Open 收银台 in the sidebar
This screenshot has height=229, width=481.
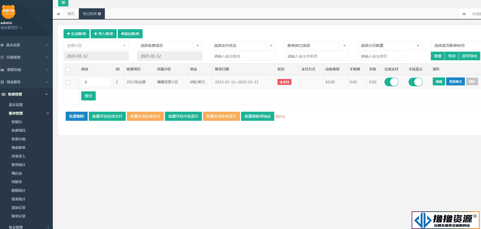[17, 122]
